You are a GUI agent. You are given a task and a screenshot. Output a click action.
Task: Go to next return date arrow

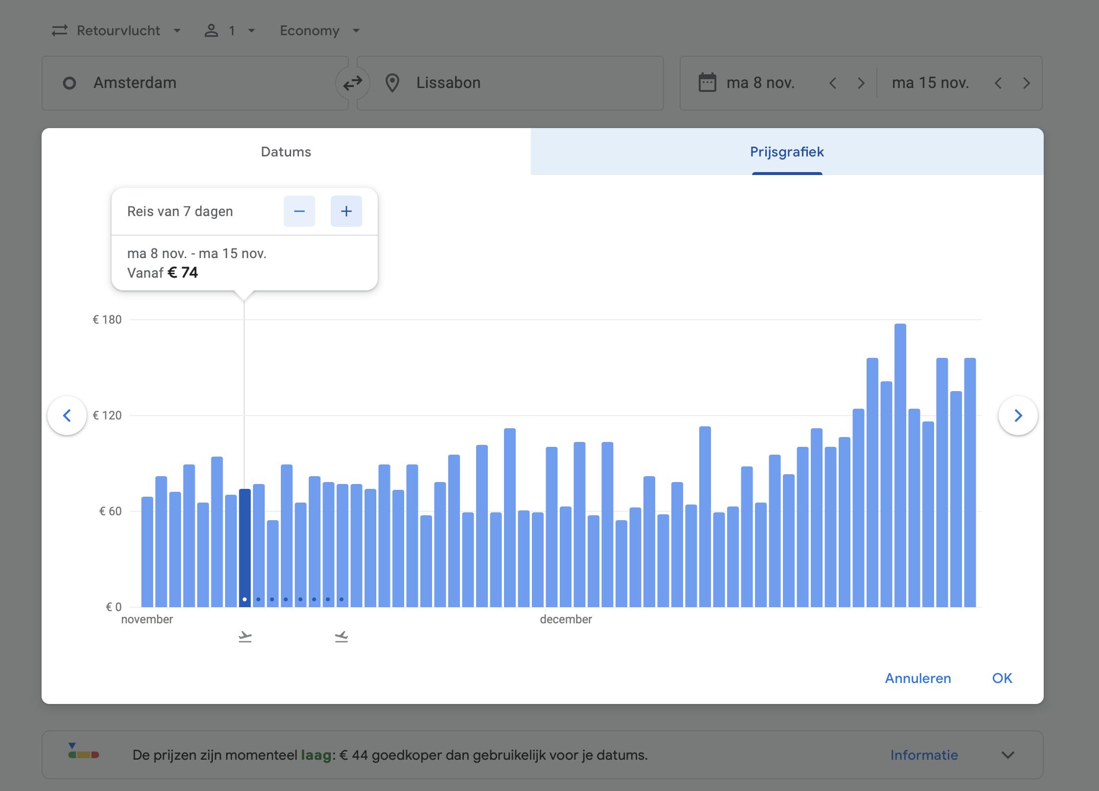pos(1026,83)
